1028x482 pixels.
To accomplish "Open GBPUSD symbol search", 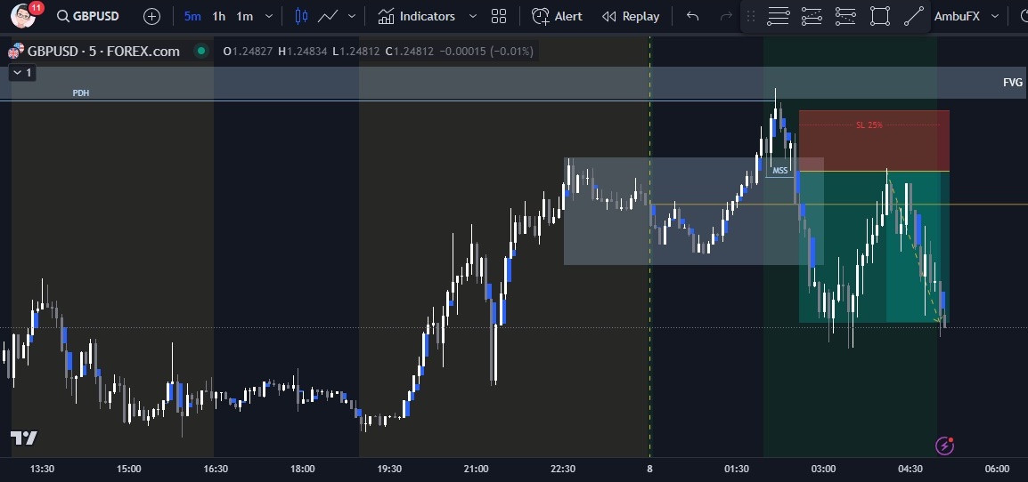I will pos(88,16).
